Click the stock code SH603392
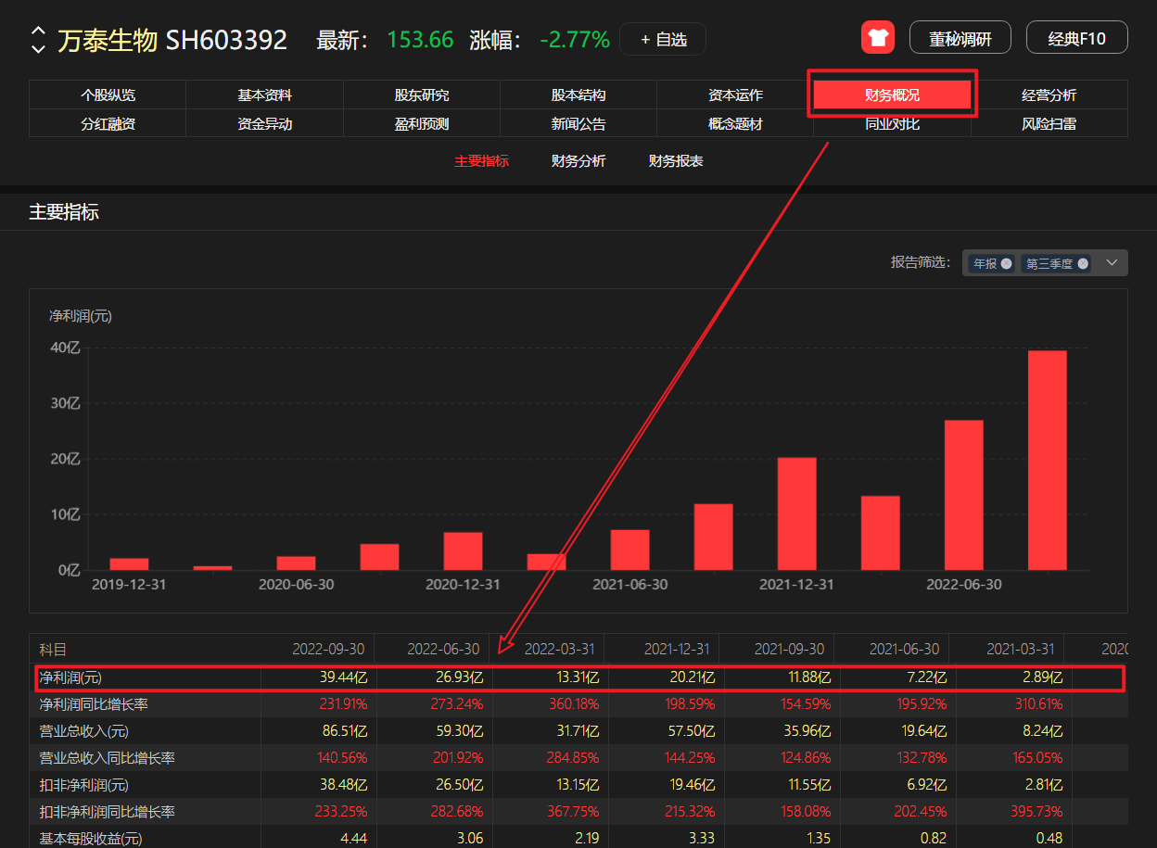Viewport: 1157px width, 848px height. point(226,40)
